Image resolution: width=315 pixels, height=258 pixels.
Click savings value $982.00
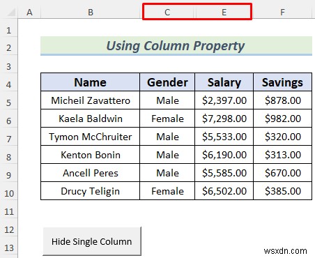pyautogui.click(x=282, y=119)
